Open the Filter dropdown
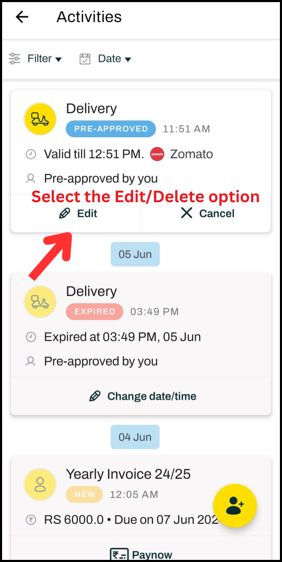This screenshot has width=282, height=562. [x=44, y=59]
